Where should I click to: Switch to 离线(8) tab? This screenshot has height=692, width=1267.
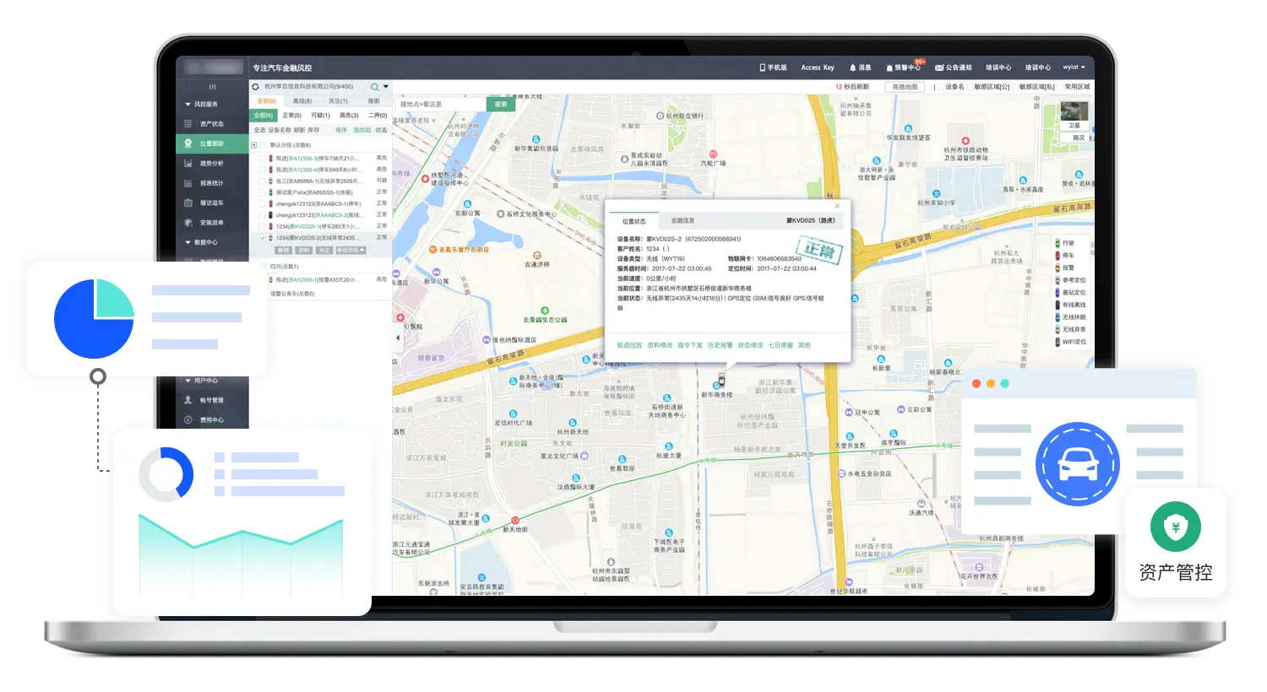(302, 101)
